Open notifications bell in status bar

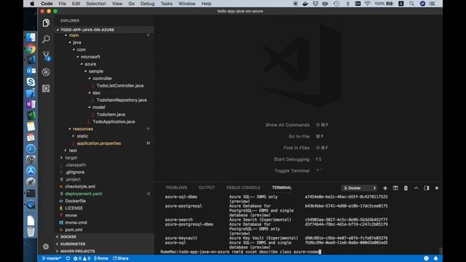pos(435,258)
